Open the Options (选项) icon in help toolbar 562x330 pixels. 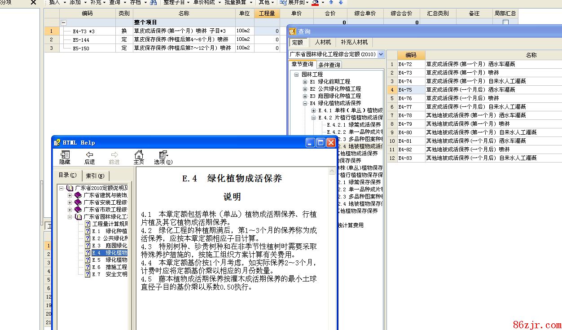point(163,158)
